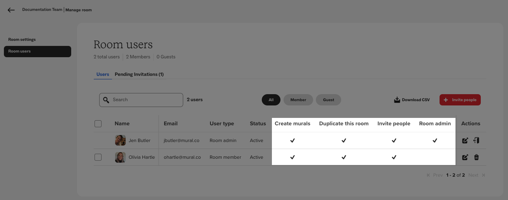Filter users by Member

pyautogui.click(x=298, y=100)
